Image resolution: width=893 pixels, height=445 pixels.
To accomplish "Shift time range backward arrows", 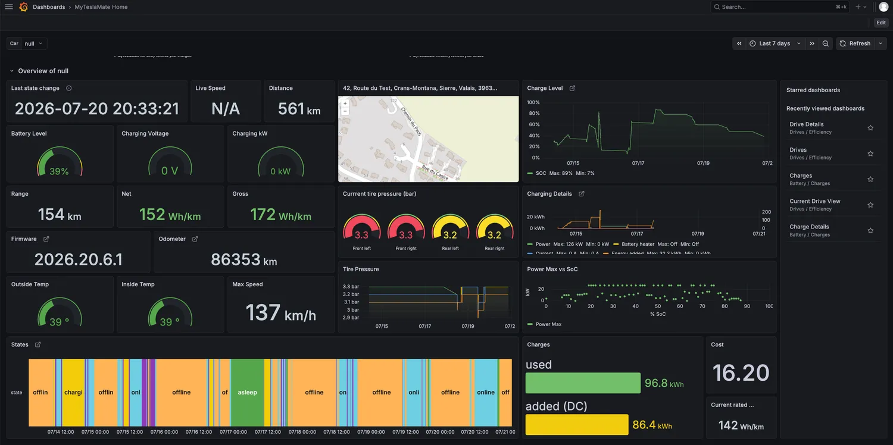I will pos(739,43).
